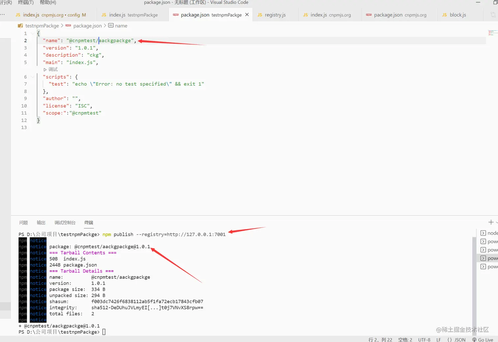
Task: Open the 帮助(H) menu
Action: tap(48, 2)
